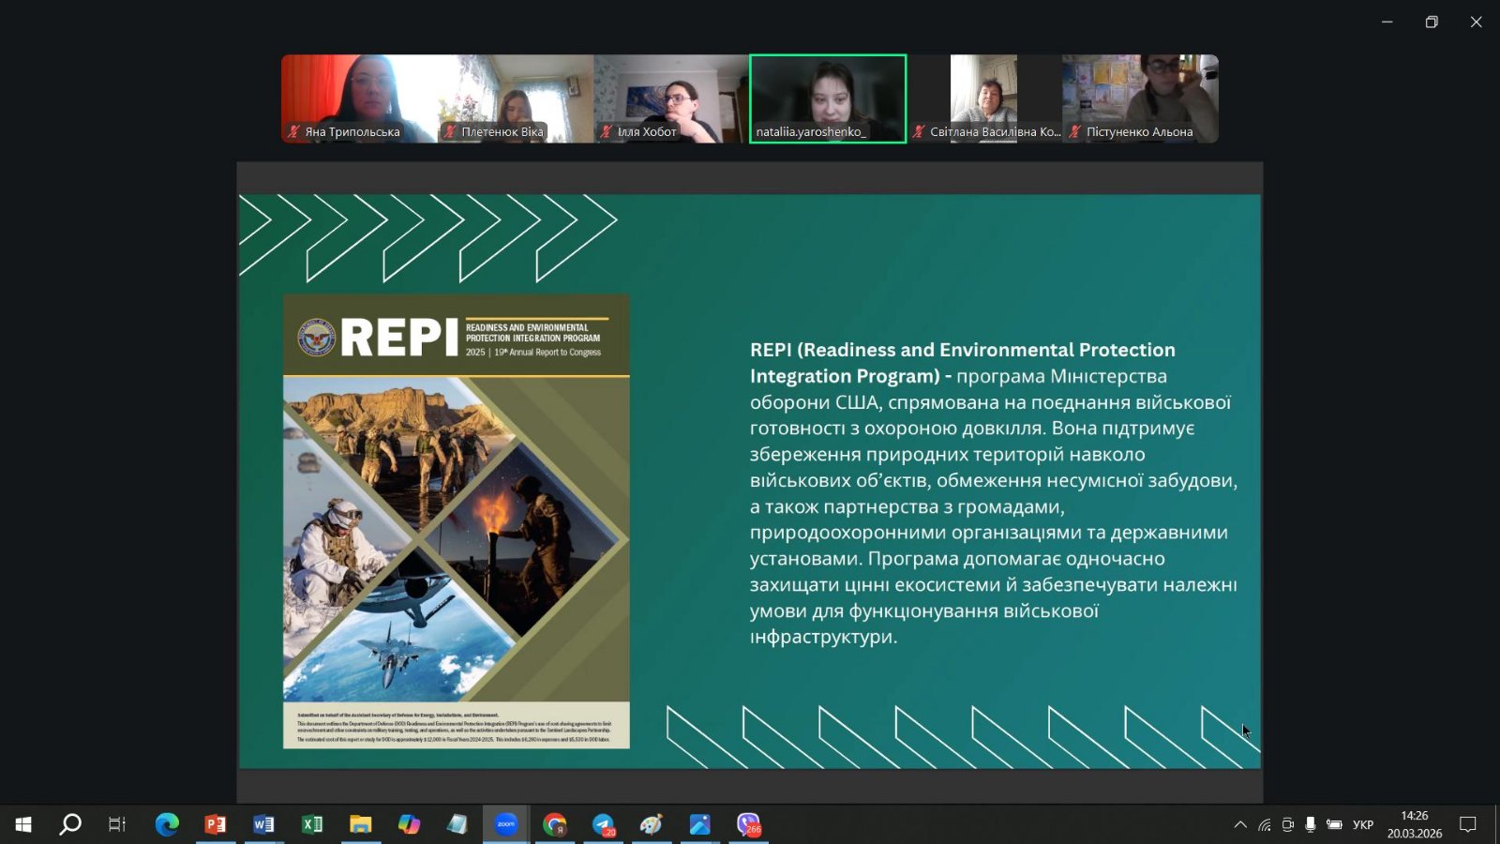Select nataliia.yaroshenko_ video tile

pos(828,98)
